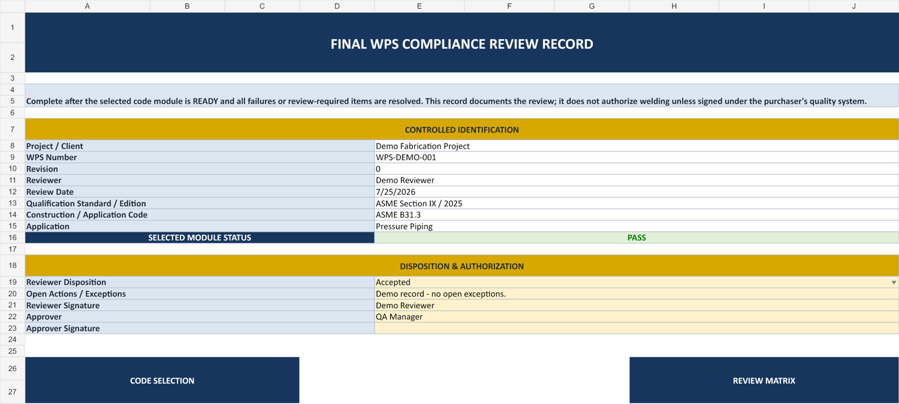Select the 'QA Manager' approver cell
Viewport: 899px width, 404px height.
tap(636, 316)
